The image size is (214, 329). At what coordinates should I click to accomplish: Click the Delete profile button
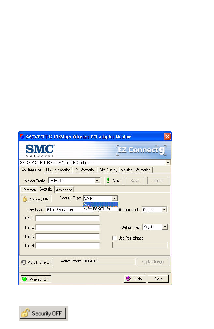[x=158, y=180]
